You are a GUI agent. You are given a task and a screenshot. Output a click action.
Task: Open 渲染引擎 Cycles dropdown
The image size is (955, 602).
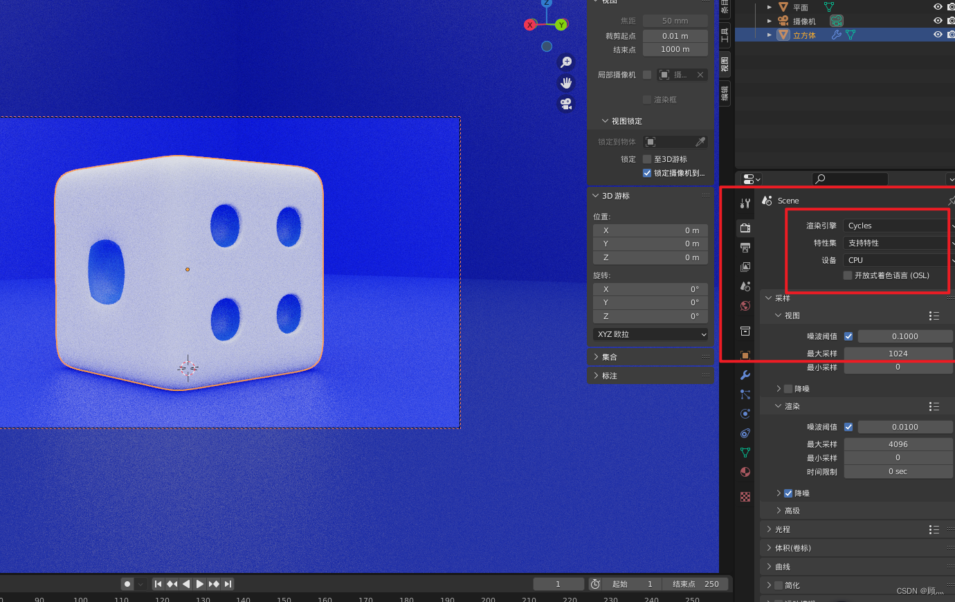pyautogui.click(x=899, y=226)
